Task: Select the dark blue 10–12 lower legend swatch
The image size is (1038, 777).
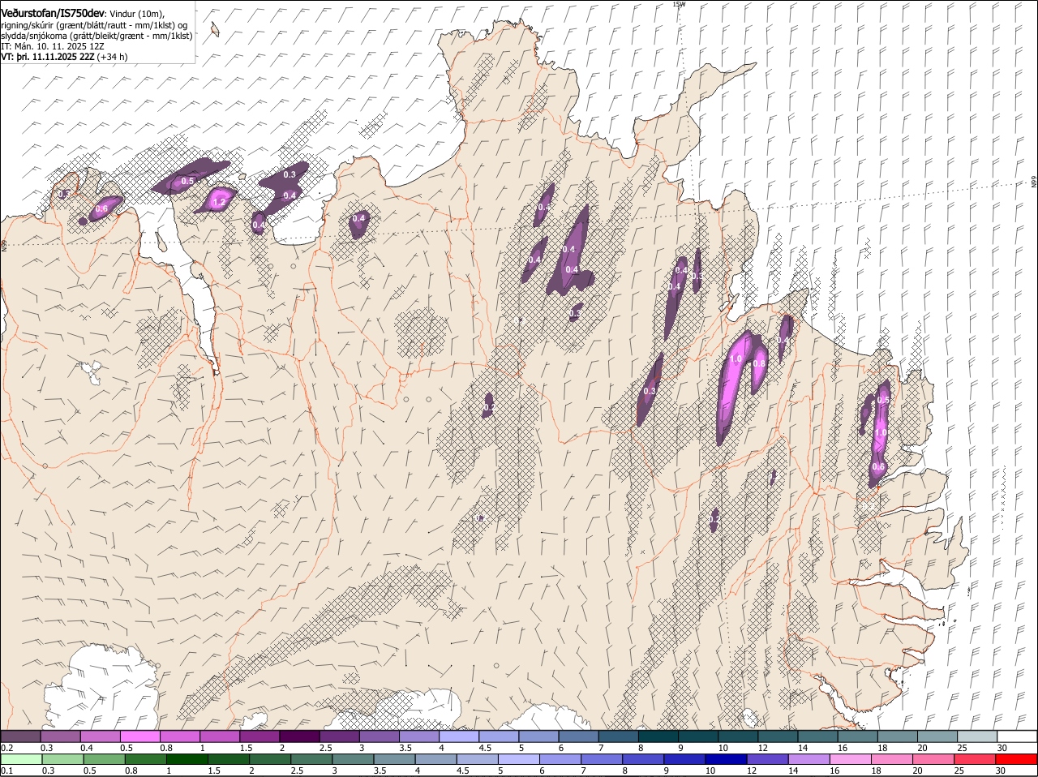Action: pyautogui.click(x=725, y=759)
